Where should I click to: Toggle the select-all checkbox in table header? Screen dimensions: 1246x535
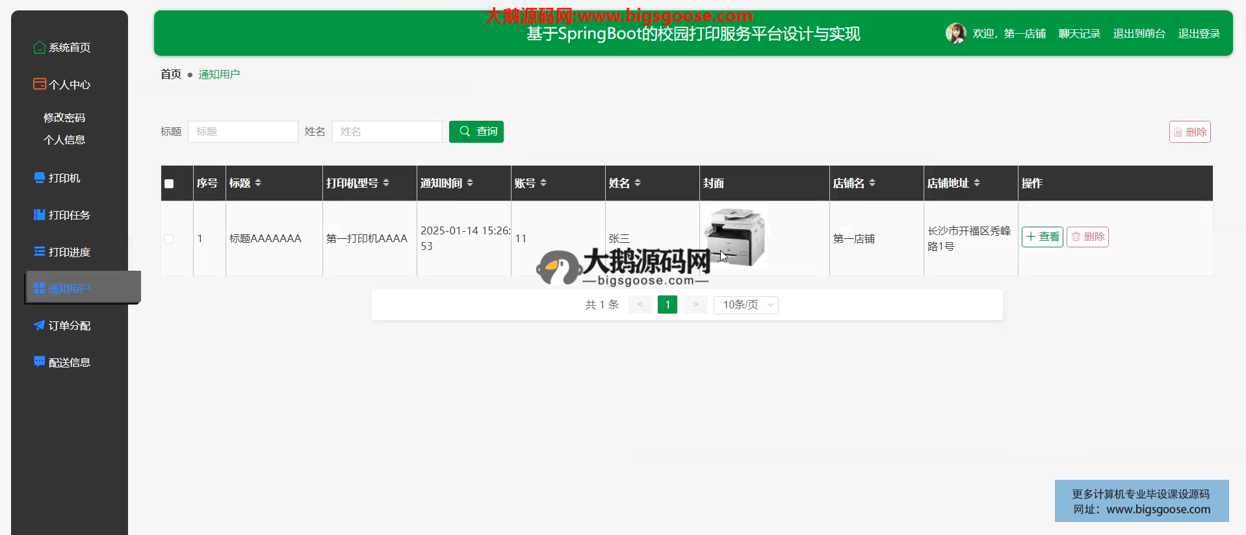click(x=169, y=184)
